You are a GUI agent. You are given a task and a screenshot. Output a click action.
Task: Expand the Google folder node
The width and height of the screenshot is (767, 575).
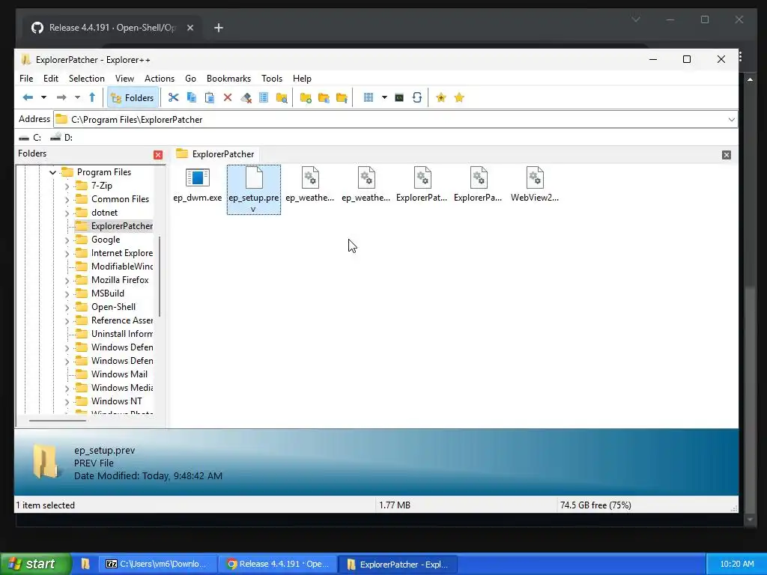67,240
